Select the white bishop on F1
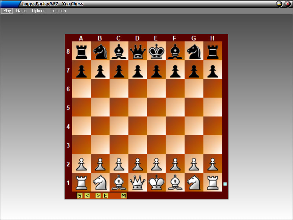The width and height of the screenshot is (293, 220). (175, 182)
